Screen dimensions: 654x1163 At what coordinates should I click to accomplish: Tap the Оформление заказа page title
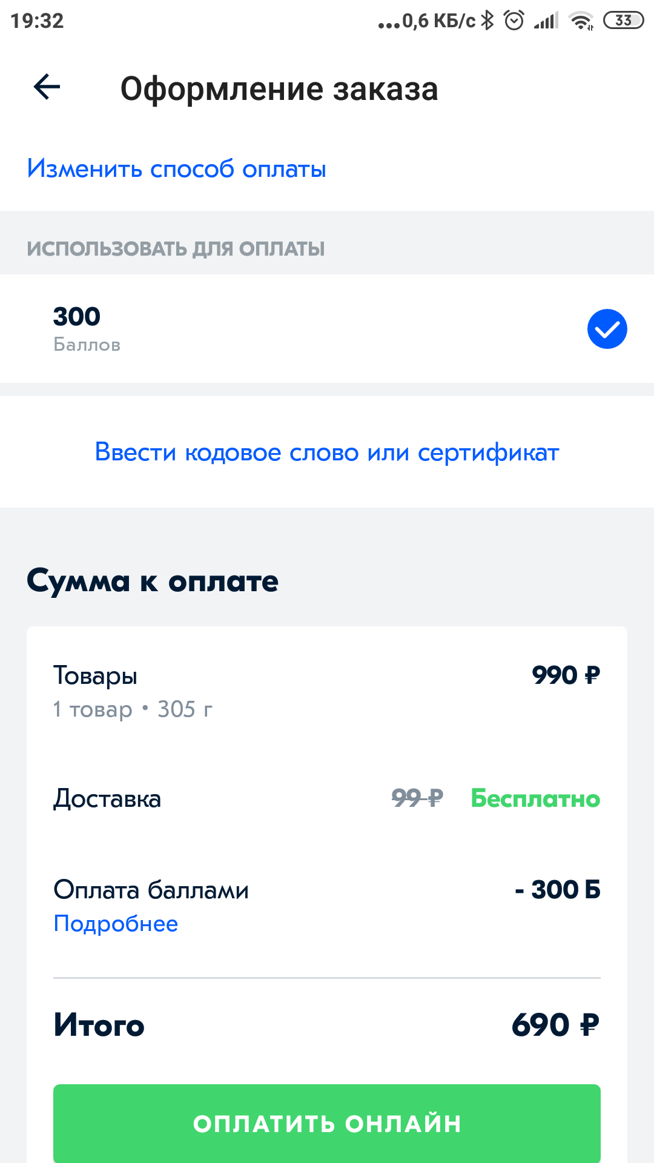[279, 88]
